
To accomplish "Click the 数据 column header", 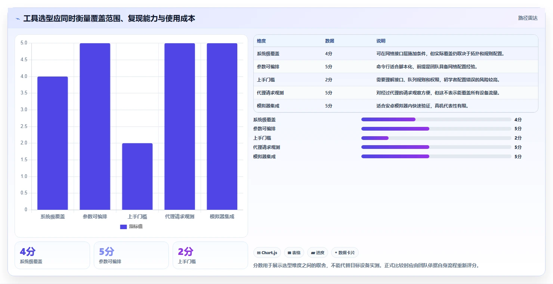I will coord(330,41).
